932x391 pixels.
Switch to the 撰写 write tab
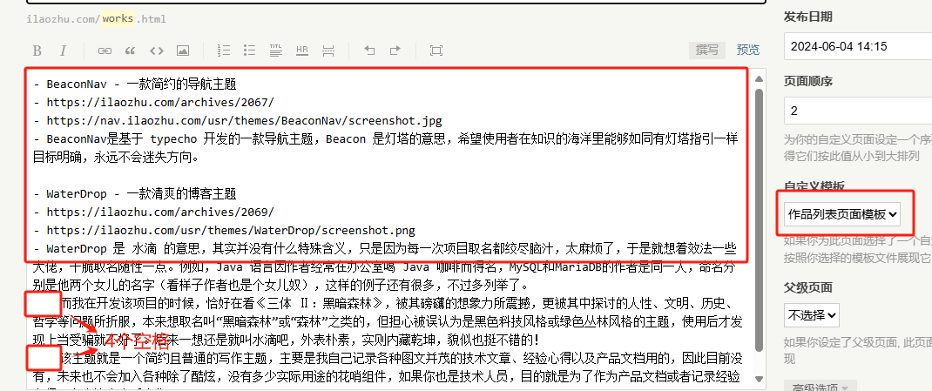pyautogui.click(x=707, y=50)
